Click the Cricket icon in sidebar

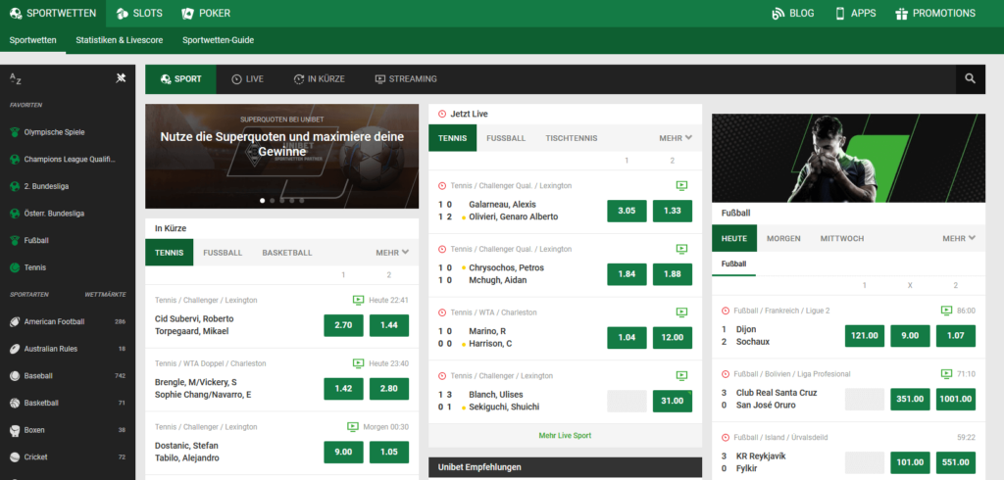tap(15, 456)
